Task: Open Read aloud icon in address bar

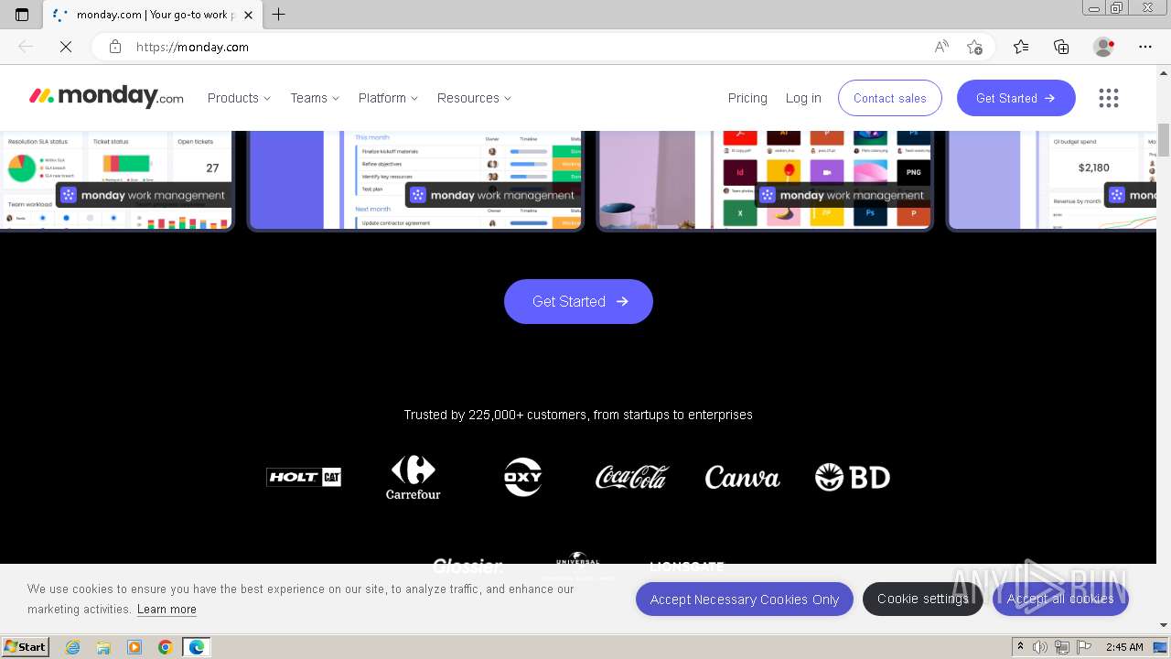Action: pyautogui.click(x=941, y=47)
